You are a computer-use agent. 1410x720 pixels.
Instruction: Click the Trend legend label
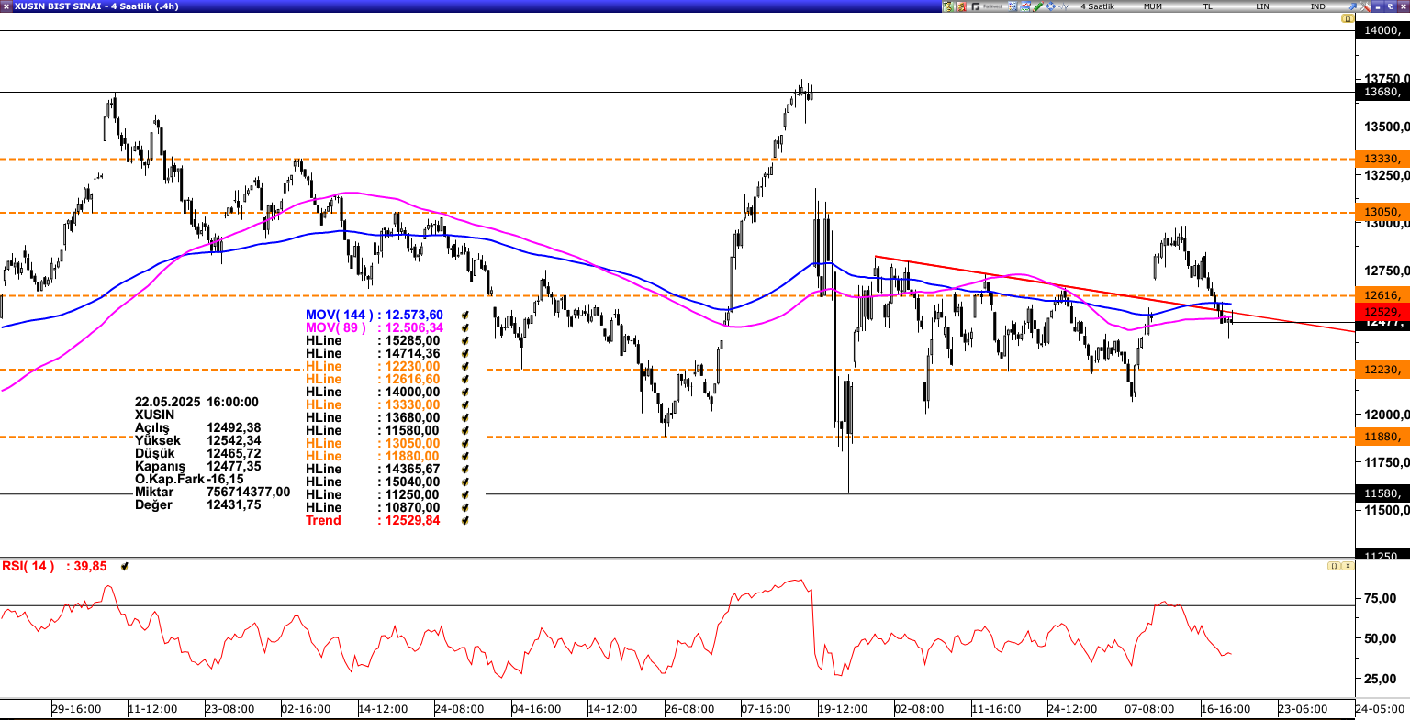(x=323, y=520)
